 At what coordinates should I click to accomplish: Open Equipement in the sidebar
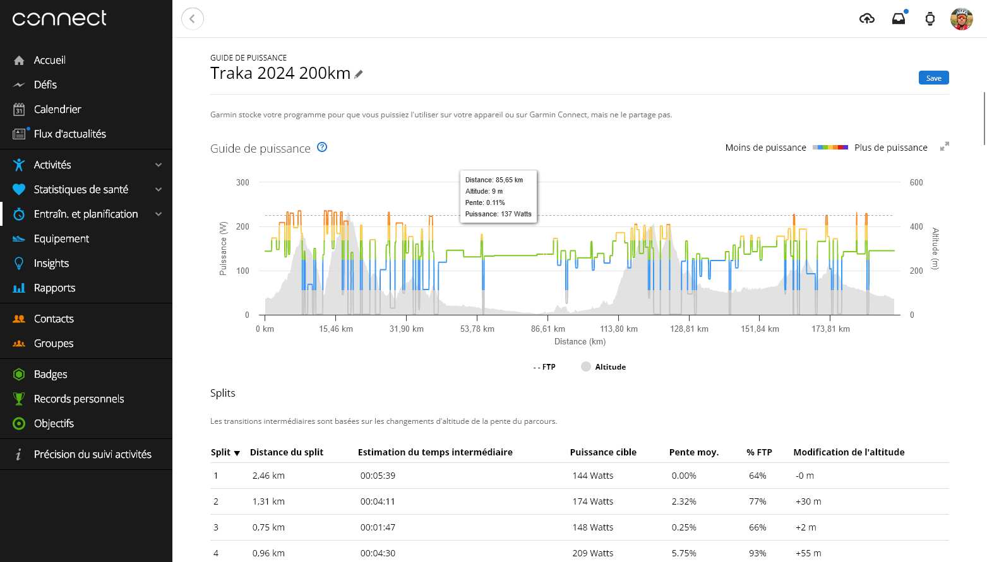pos(61,238)
